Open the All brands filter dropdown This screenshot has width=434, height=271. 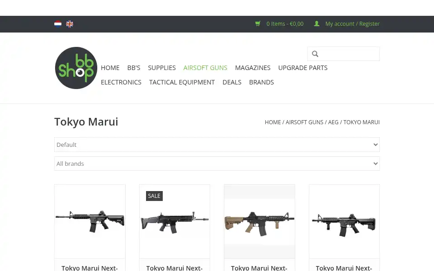click(217, 164)
